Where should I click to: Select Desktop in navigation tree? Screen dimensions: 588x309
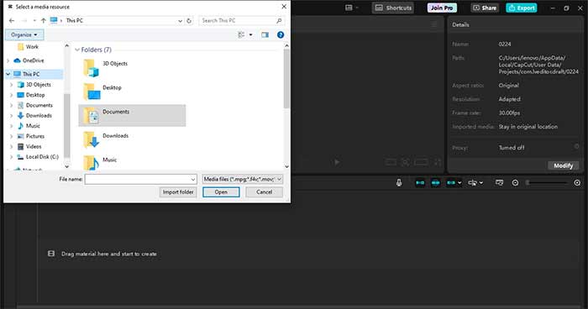click(x=31, y=95)
